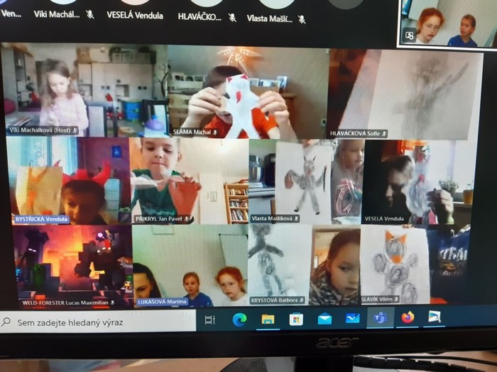The height and width of the screenshot is (372, 497).
Task: Select the BYSTŘICKÁ Vendula video tile
Action: 68,181
